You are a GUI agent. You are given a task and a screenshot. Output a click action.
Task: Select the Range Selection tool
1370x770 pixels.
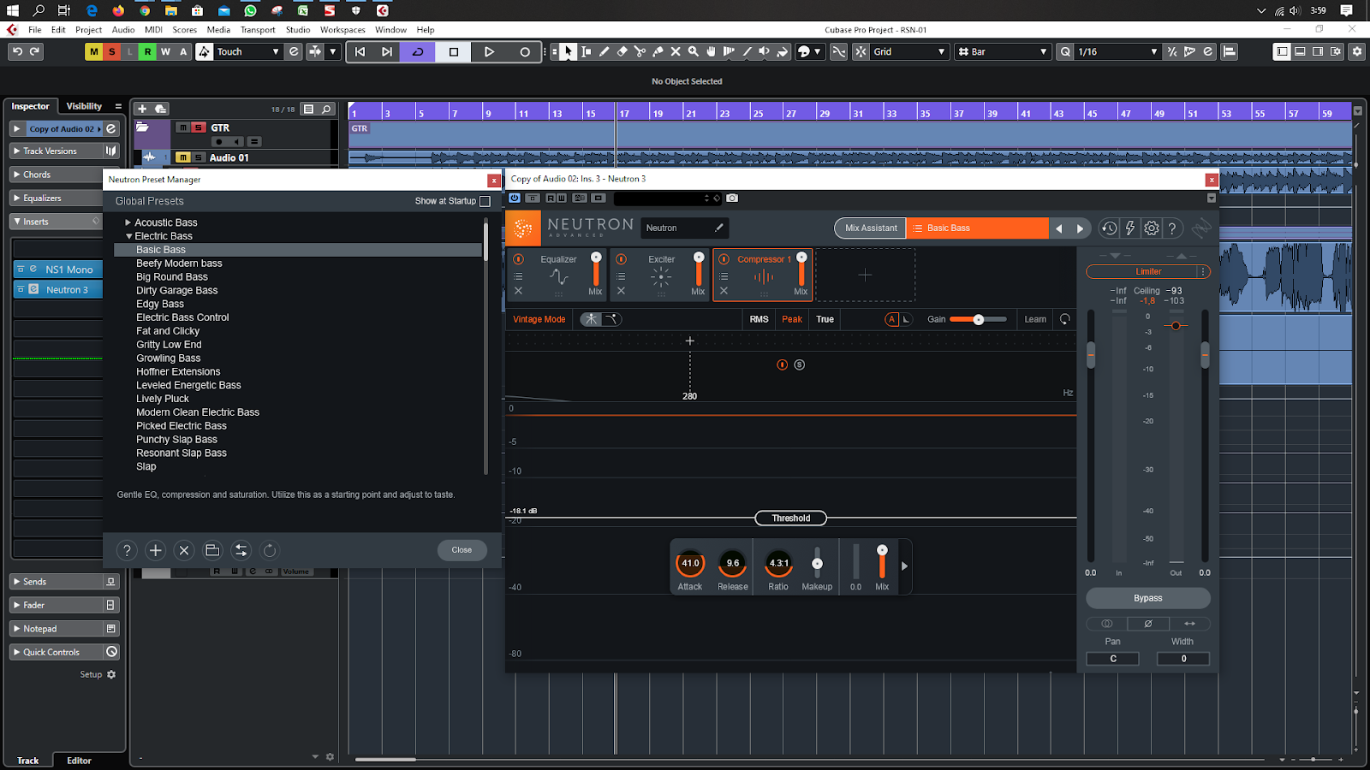[x=587, y=51]
